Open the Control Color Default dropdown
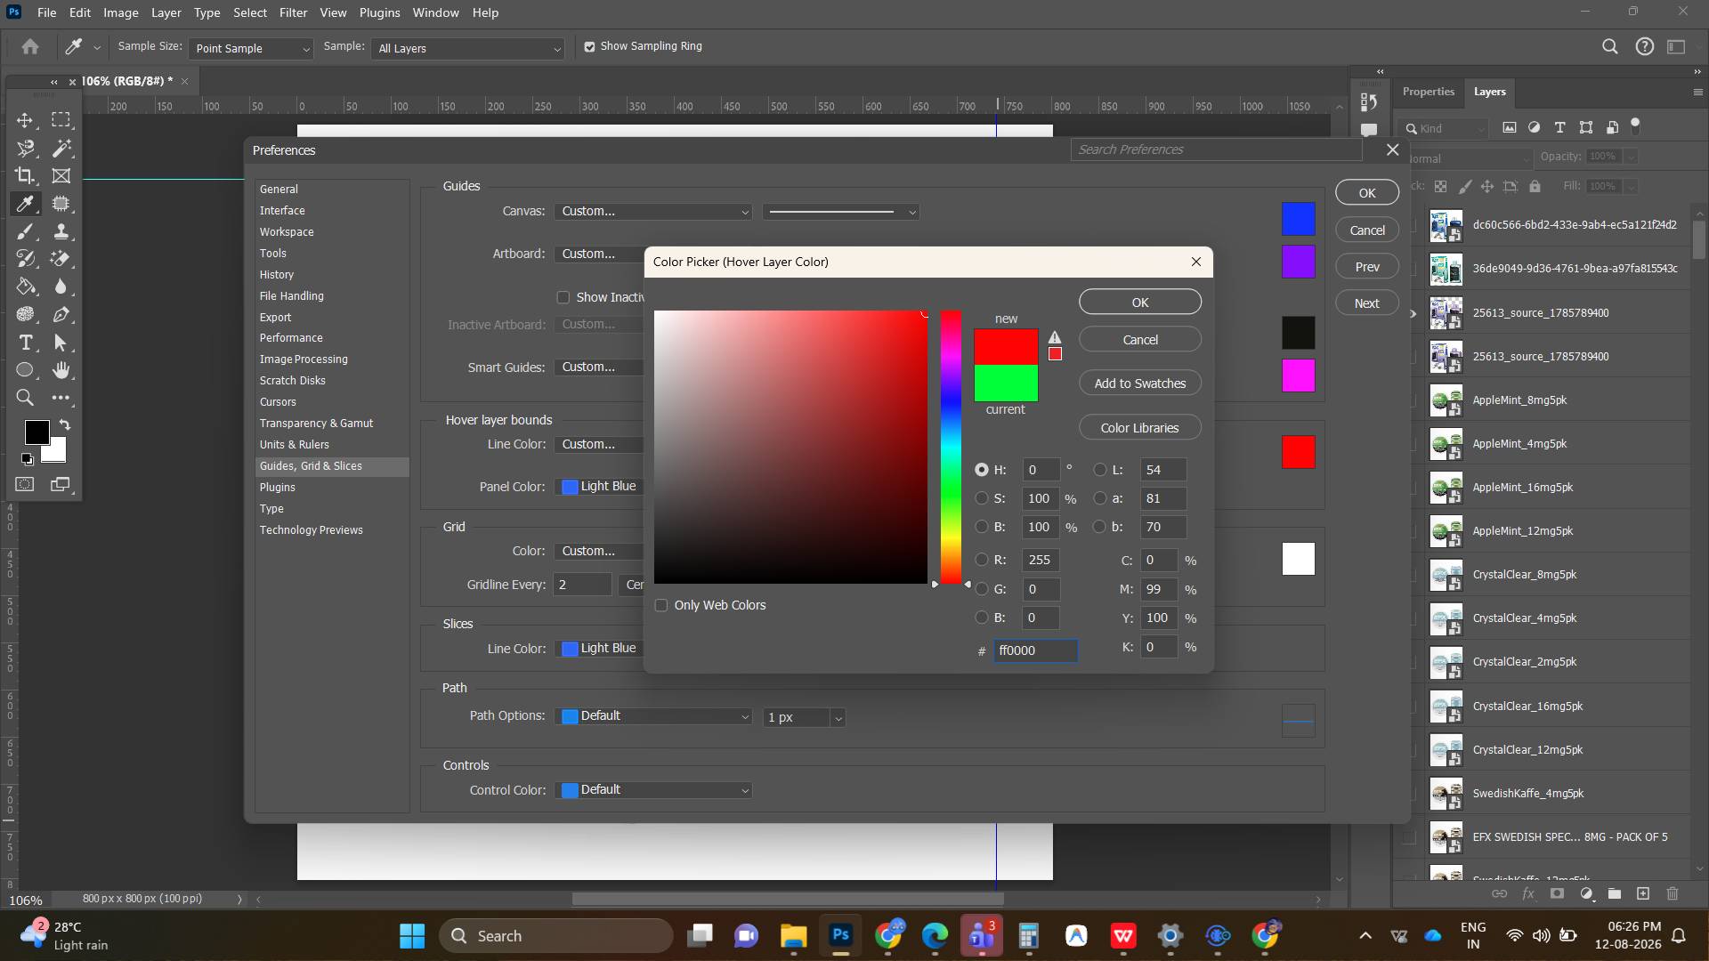This screenshot has width=1709, height=961. pyautogui.click(x=653, y=790)
